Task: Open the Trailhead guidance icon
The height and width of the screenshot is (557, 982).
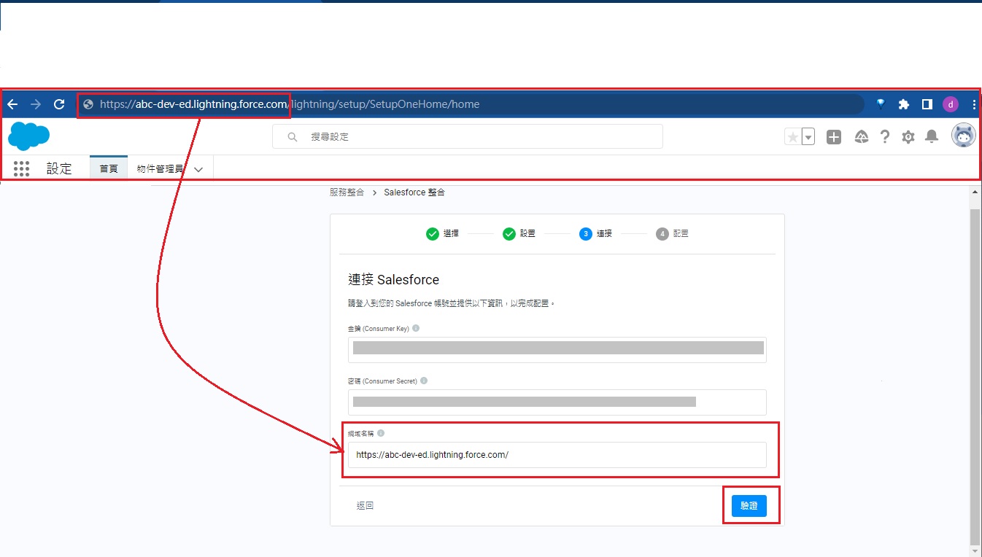Action: click(862, 137)
